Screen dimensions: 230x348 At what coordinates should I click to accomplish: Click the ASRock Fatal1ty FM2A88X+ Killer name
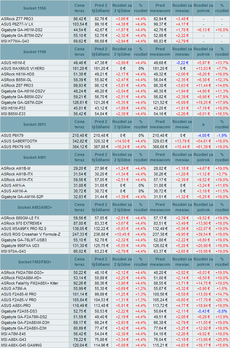(x=30, y=283)
